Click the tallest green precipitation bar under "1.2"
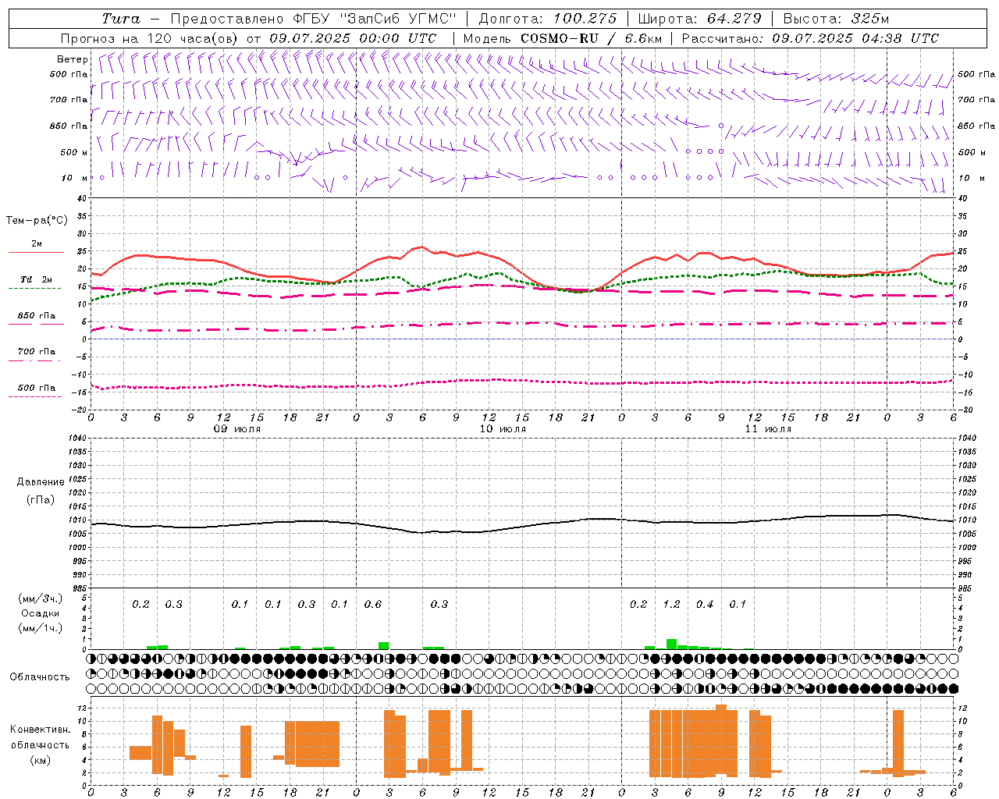This screenshot has height=799, width=999. (671, 645)
